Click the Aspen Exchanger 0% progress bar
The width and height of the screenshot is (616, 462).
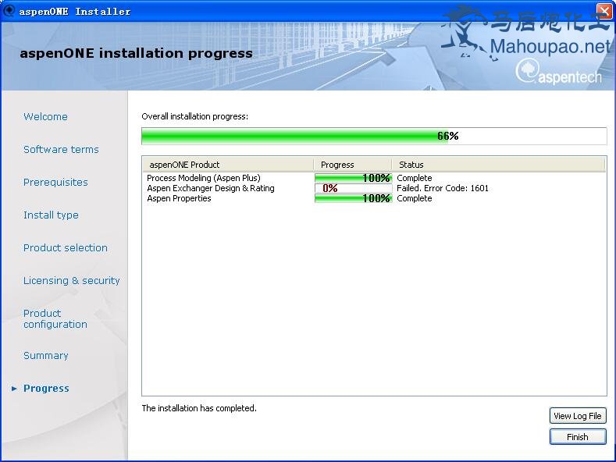353,188
